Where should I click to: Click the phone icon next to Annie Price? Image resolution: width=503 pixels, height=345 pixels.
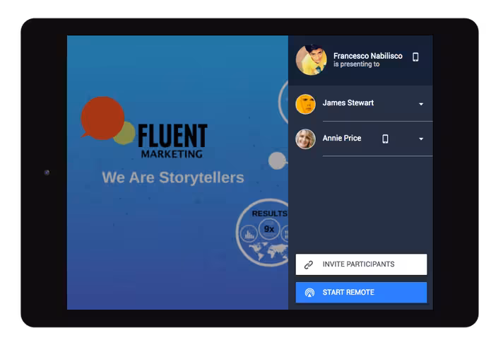point(385,139)
